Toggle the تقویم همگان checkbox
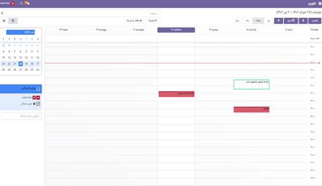Image resolution: width=322 pixels, height=186 pixels. (x=38, y=104)
